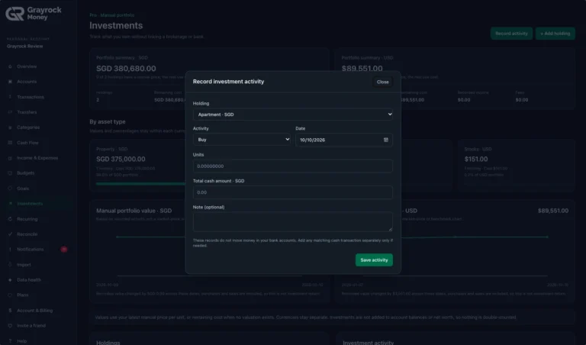Open Transactions in the sidebar
This screenshot has height=345, width=586.
(x=31, y=97)
